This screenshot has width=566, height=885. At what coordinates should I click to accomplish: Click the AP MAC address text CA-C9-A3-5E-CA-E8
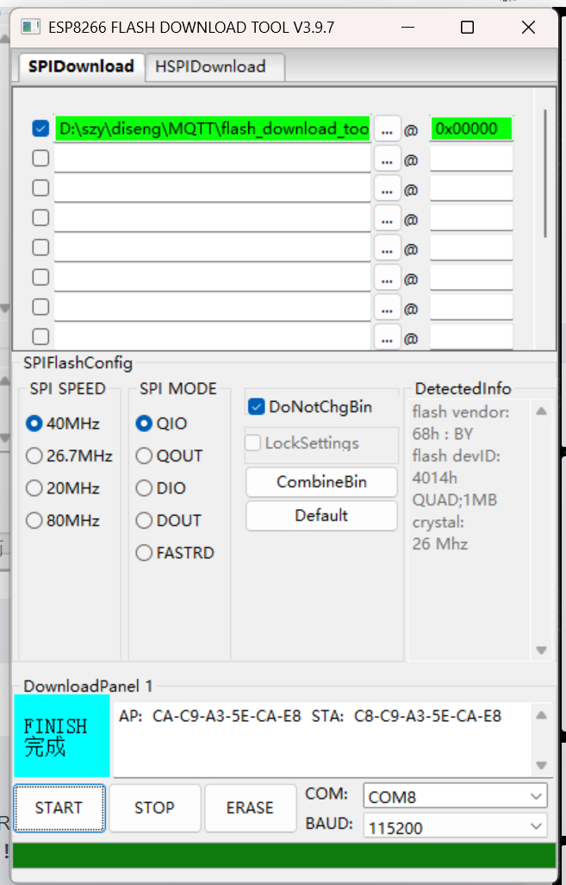(227, 716)
